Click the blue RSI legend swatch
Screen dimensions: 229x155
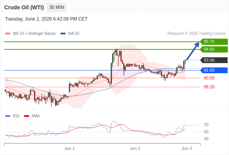pyautogui.click(x=8, y=116)
